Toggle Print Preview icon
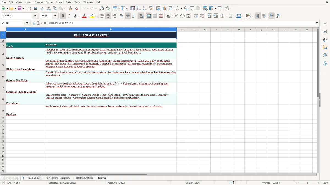This screenshot has width=330, height=185. pyautogui.click(x=42, y=8)
